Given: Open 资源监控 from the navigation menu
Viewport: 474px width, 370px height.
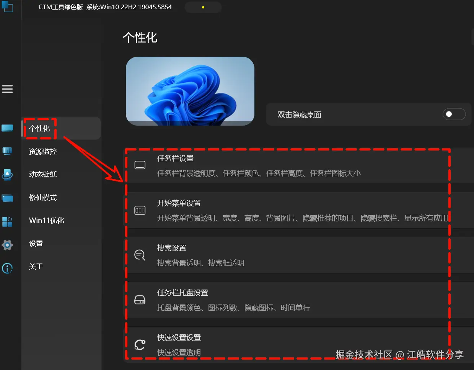Looking at the screenshot, I should tap(61, 152).
